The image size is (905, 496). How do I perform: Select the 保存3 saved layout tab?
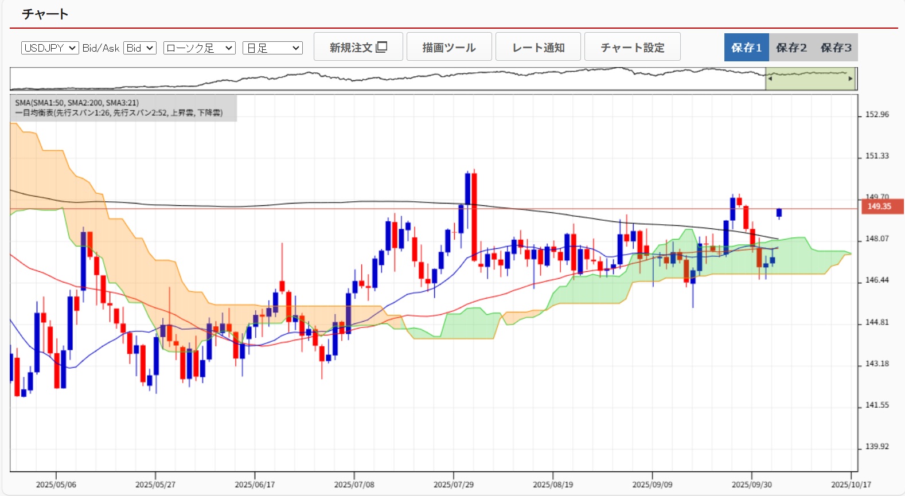coord(836,48)
